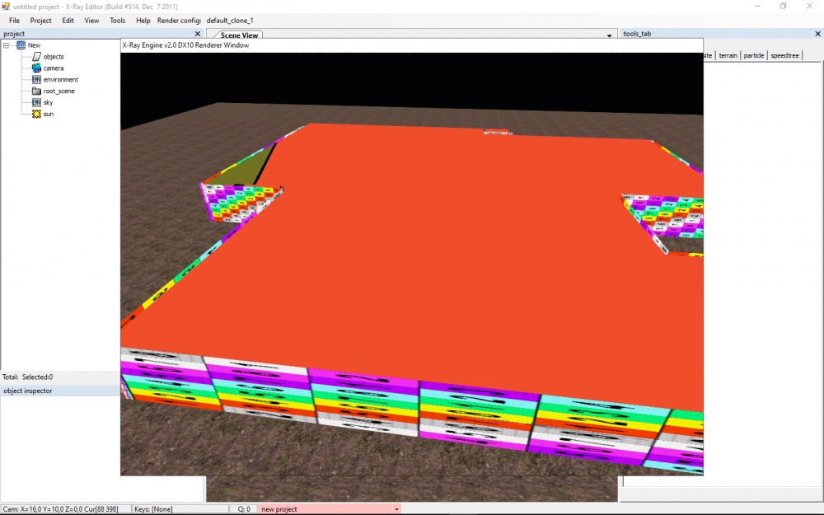The image size is (824, 515).
Task: Select the sun icon in project tree
Action: pyautogui.click(x=36, y=114)
